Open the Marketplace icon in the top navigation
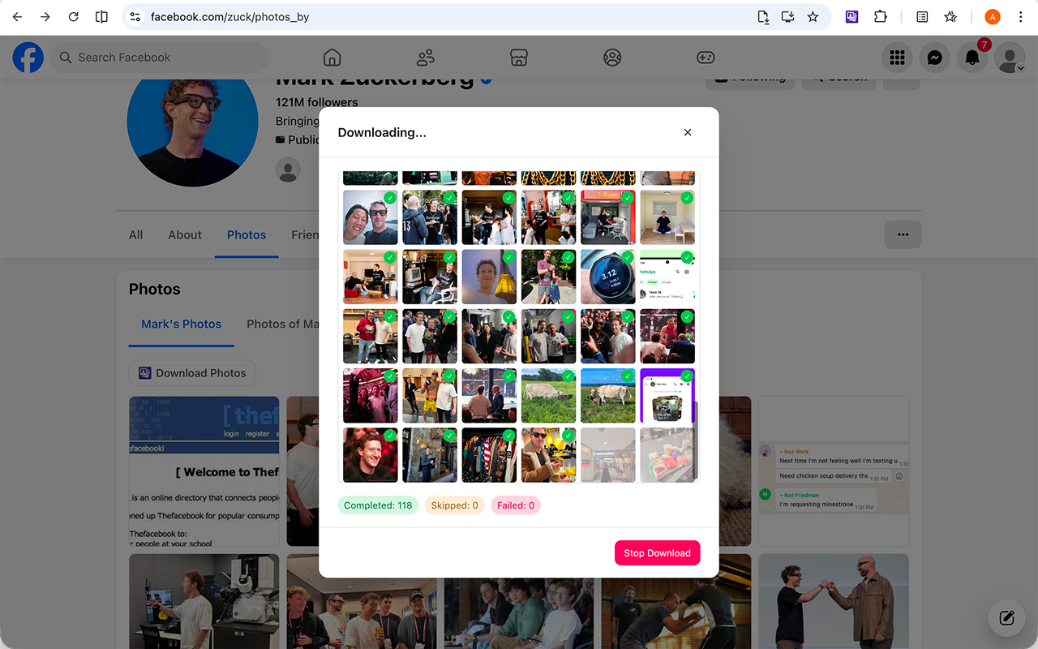The height and width of the screenshot is (649, 1038). tap(519, 58)
